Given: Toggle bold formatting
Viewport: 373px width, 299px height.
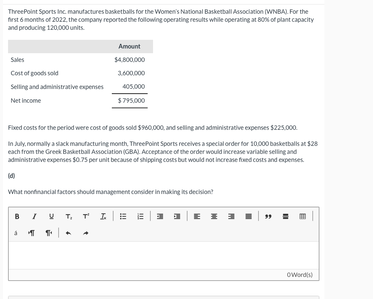Looking at the screenshot, I should click(17, 216).
